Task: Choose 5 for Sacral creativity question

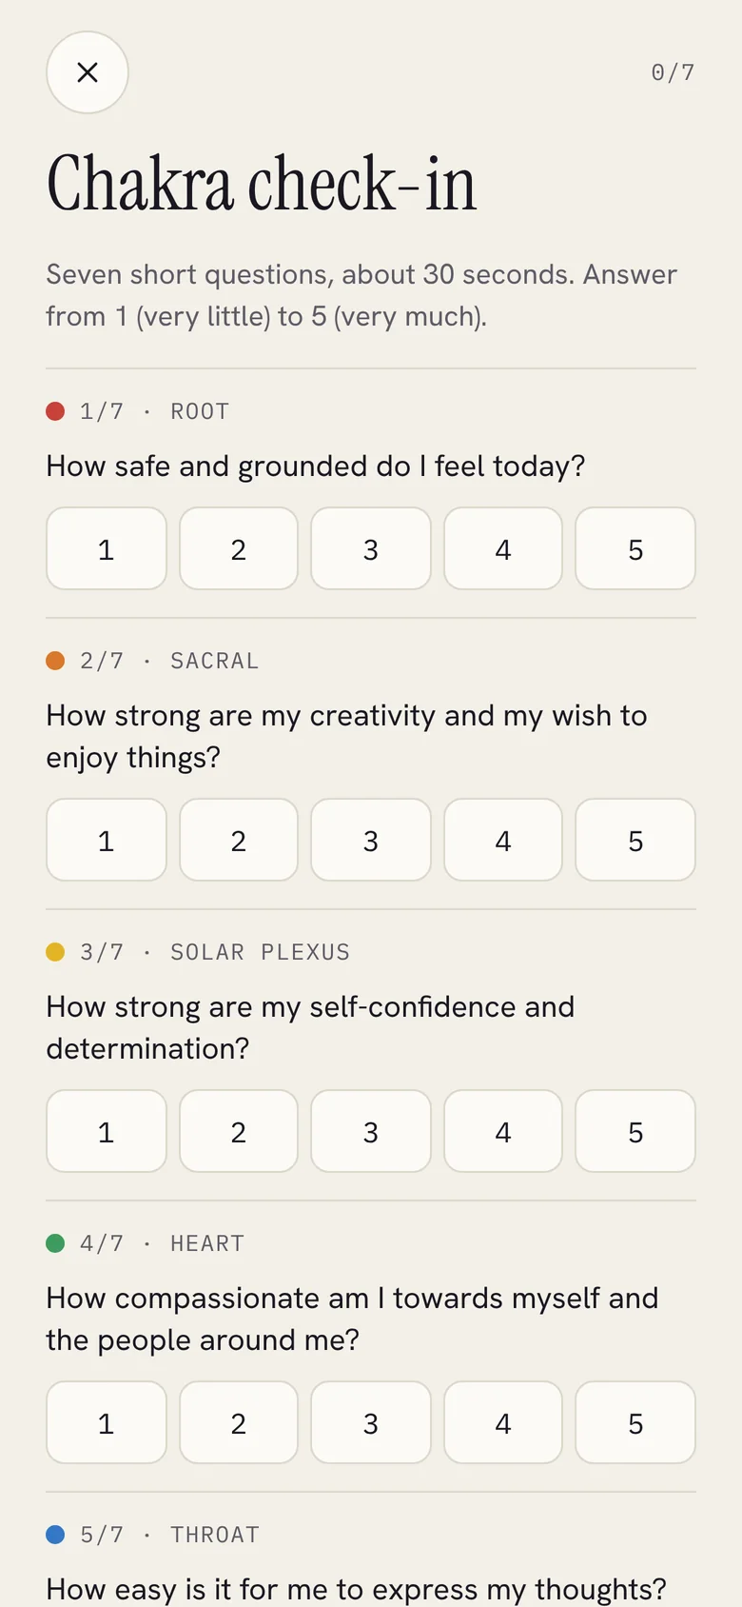Action: point(635,840)
